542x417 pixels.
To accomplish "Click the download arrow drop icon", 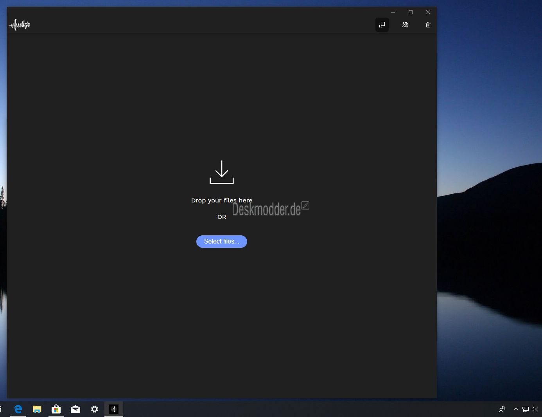I will coord(222,172).
